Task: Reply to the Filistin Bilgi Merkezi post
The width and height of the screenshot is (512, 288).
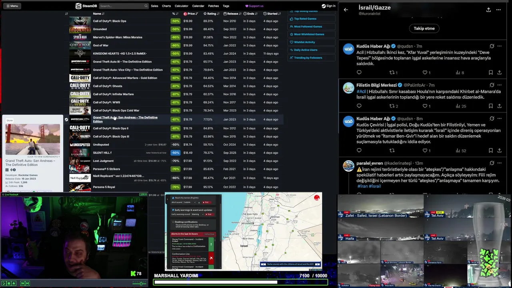Action: 359,106
